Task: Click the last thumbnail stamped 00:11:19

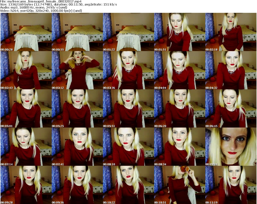Action: click(231, 185)
